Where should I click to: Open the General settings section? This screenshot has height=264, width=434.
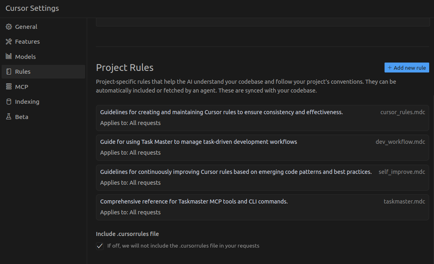[43, 26]
